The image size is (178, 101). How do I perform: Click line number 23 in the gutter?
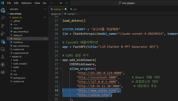(x=57, y=47)
